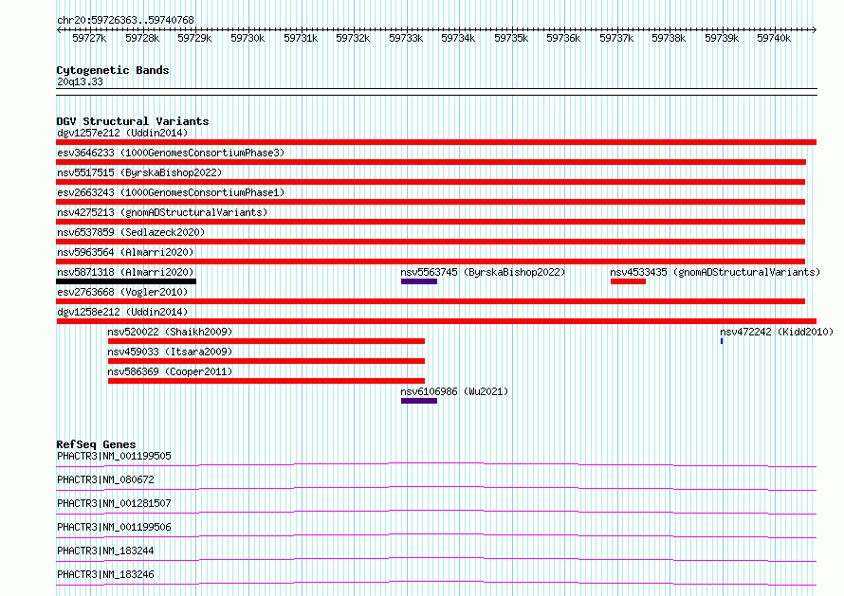844x596 pixels.
Task: Click the 59740k ruler tick label
Action: click(774, 38)
